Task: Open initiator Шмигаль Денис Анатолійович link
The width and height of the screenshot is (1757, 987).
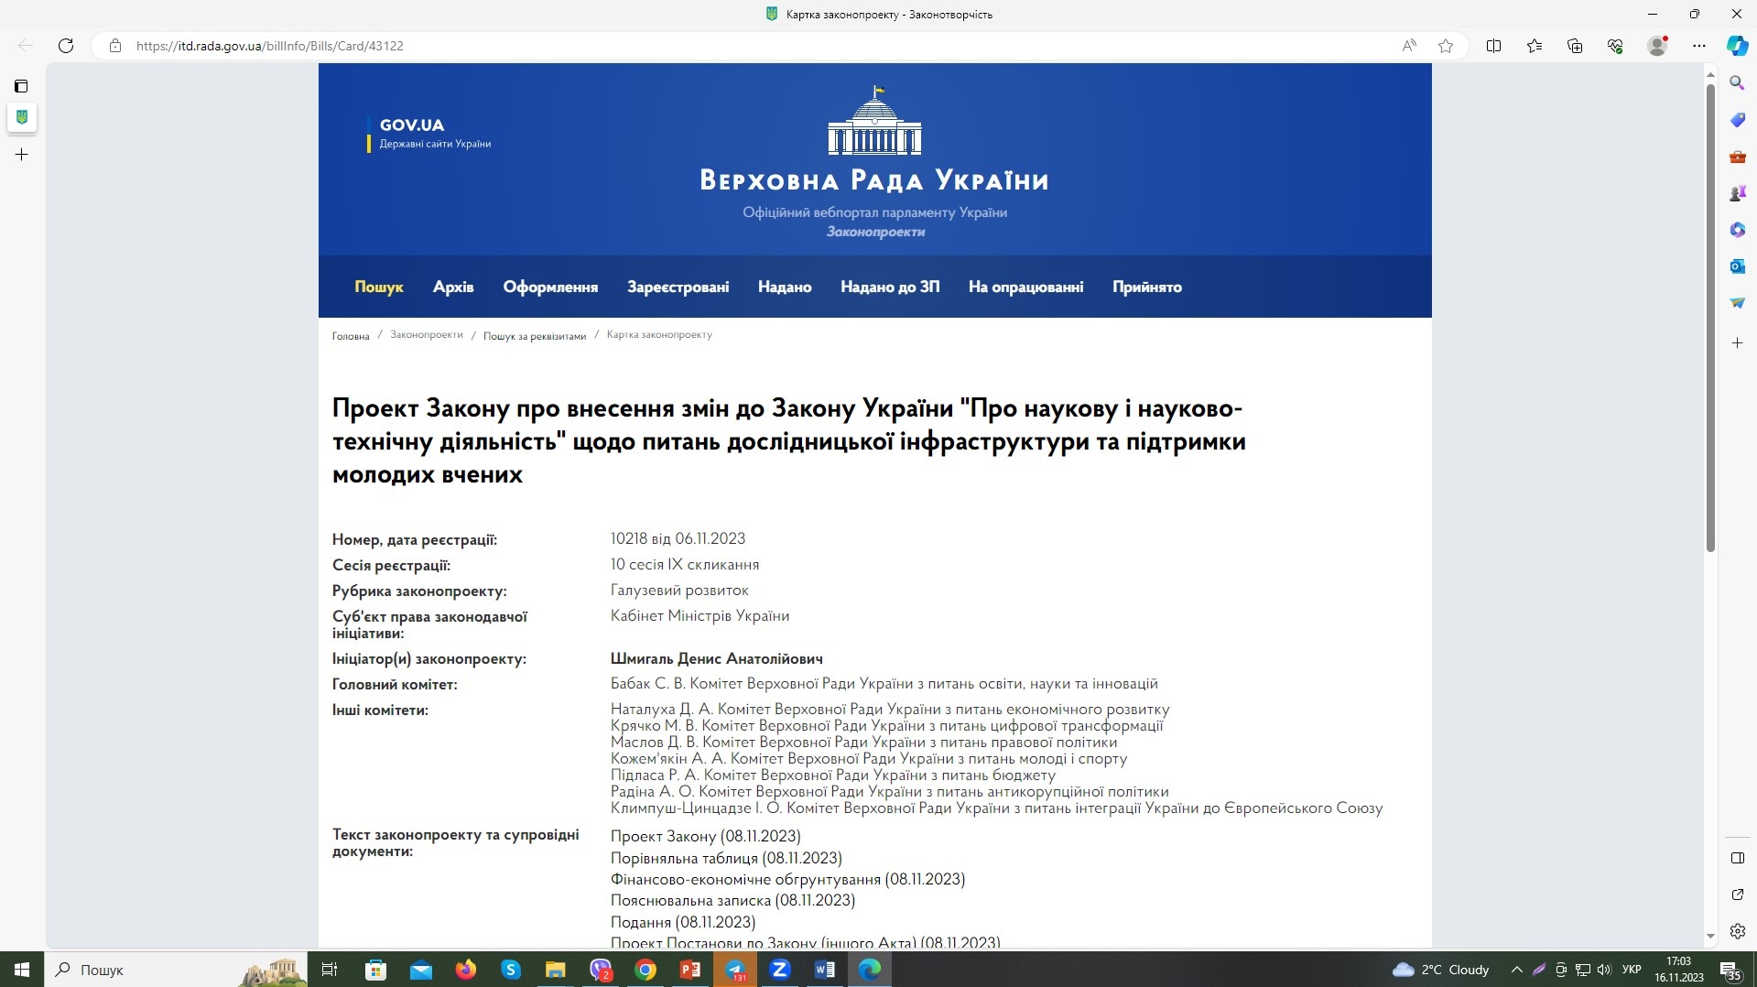Action: pos(716,658)
